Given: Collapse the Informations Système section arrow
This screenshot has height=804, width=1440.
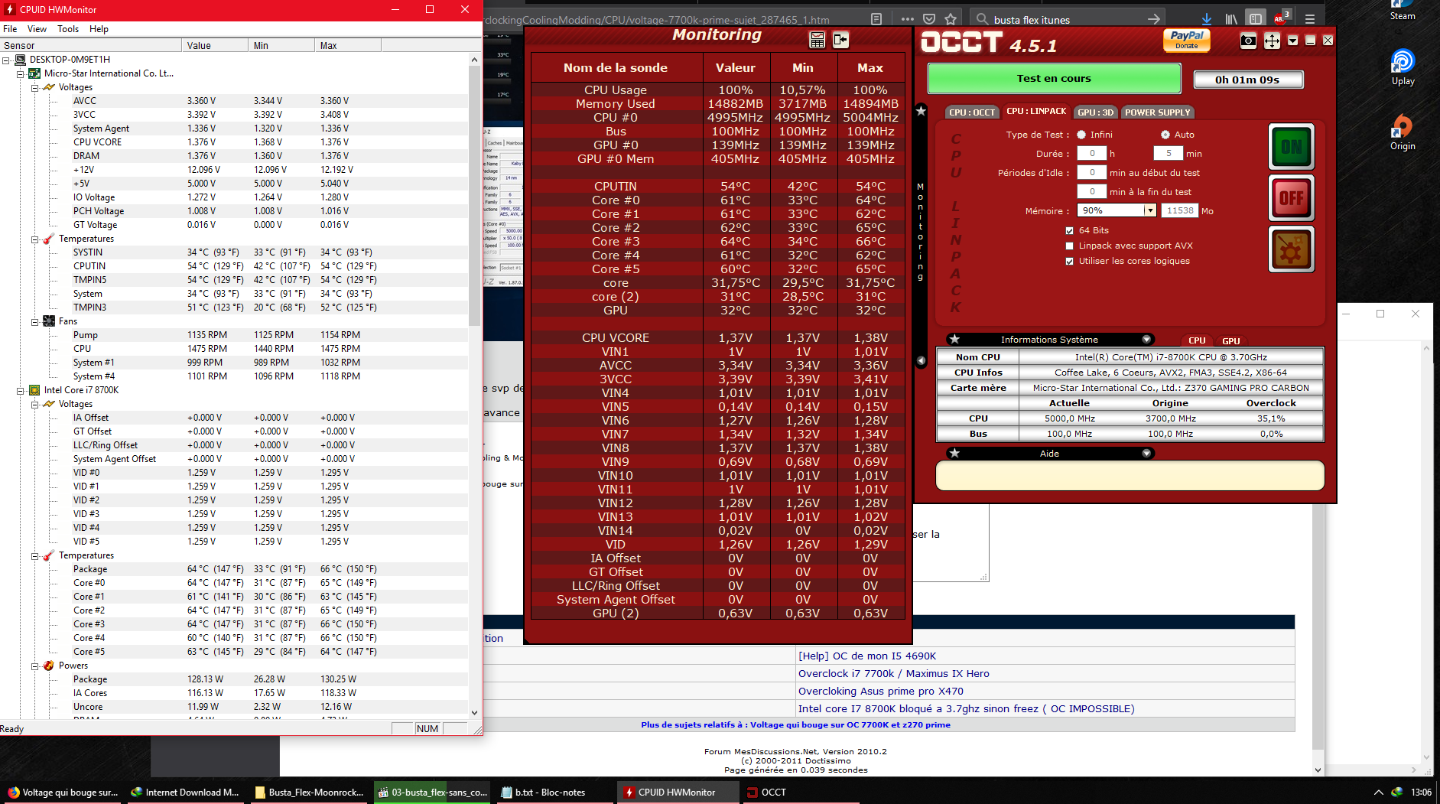Looking at the screenshot, I should pos(1146,340).
